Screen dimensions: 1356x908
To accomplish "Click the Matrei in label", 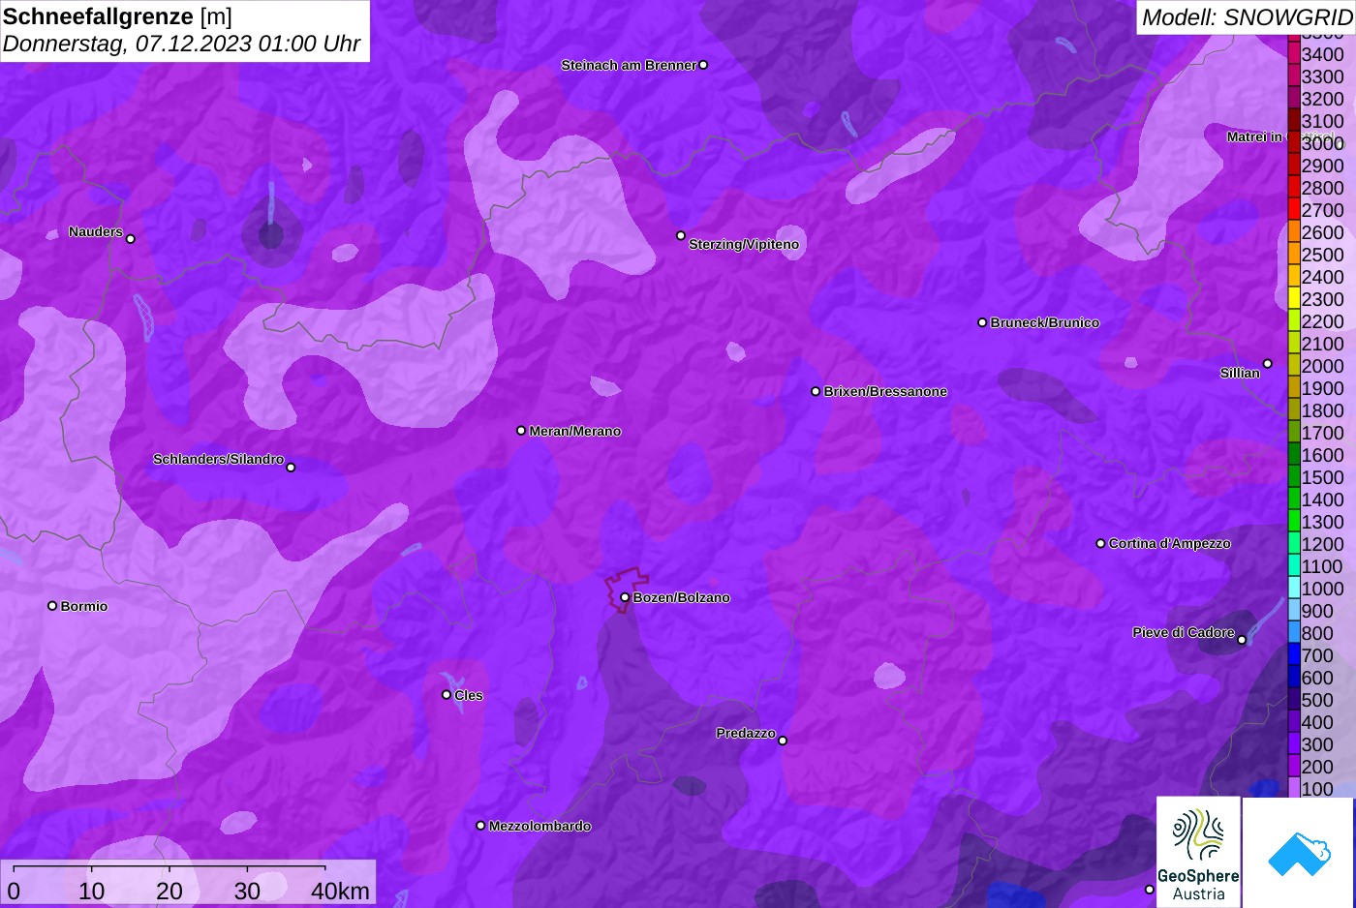I will coord(1254,136).
